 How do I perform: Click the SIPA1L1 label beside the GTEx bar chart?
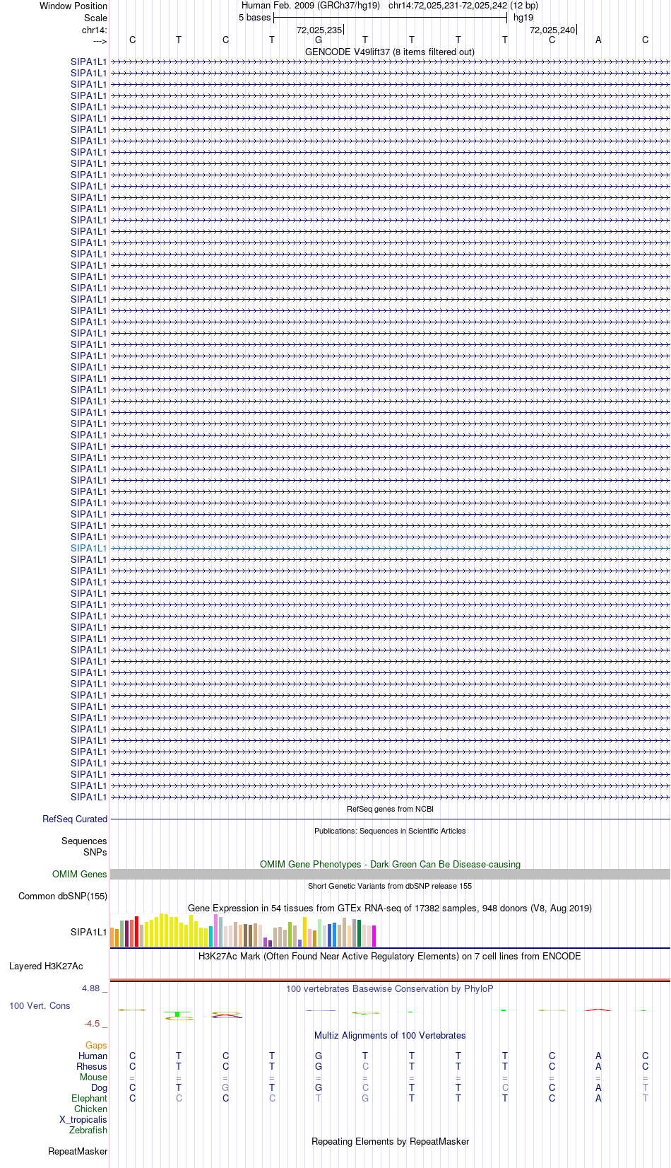pyautogui.click(x=89, y=933)
